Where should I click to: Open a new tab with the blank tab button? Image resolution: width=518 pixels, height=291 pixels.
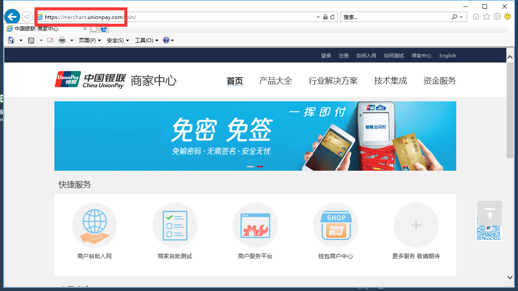tap(94, 29)
